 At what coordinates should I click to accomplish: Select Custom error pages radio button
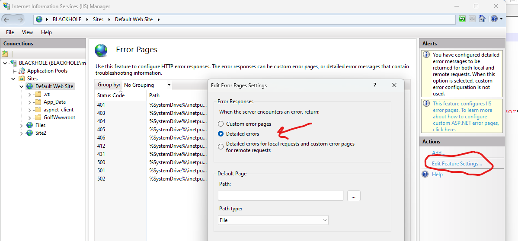pos(221,124)
